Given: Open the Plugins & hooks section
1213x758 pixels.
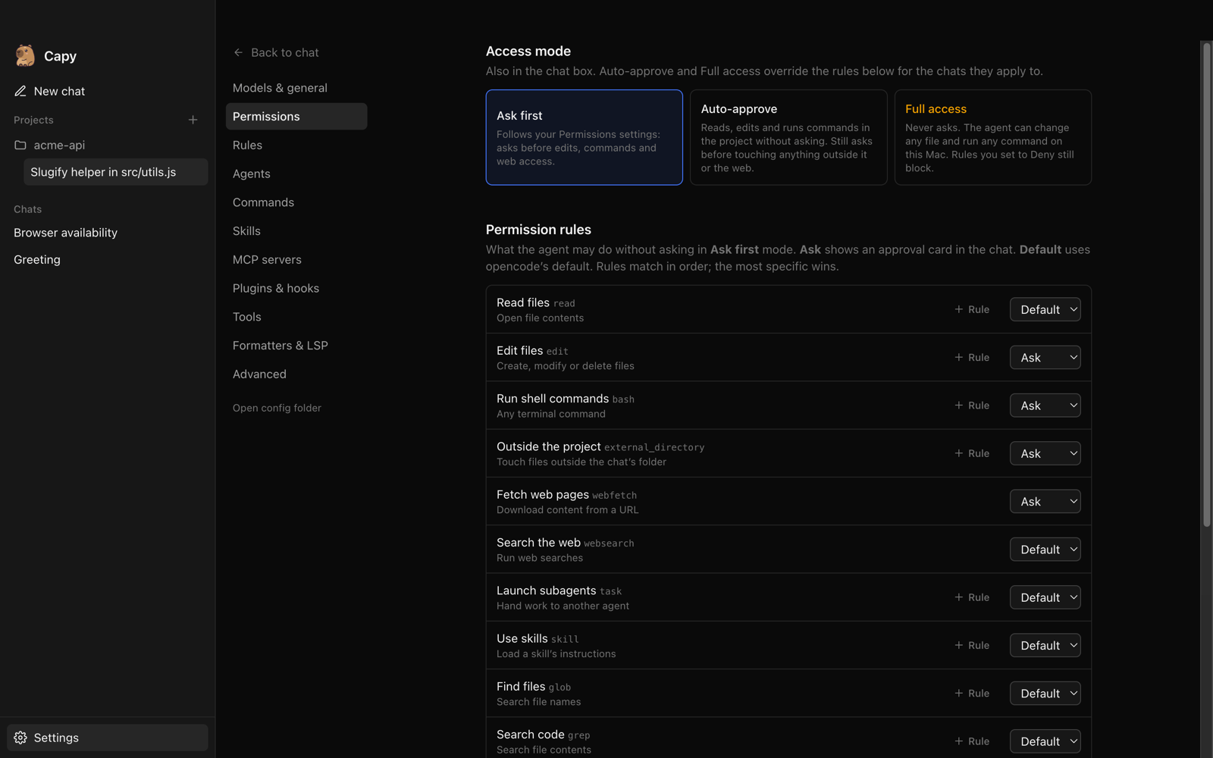Looking at the screenshot, I should coord(296,288).
